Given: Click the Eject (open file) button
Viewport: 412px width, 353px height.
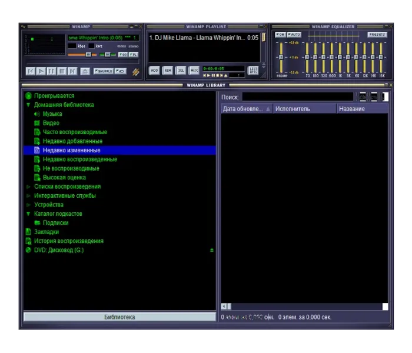Looking at the screenshot, I should point(85,71).
